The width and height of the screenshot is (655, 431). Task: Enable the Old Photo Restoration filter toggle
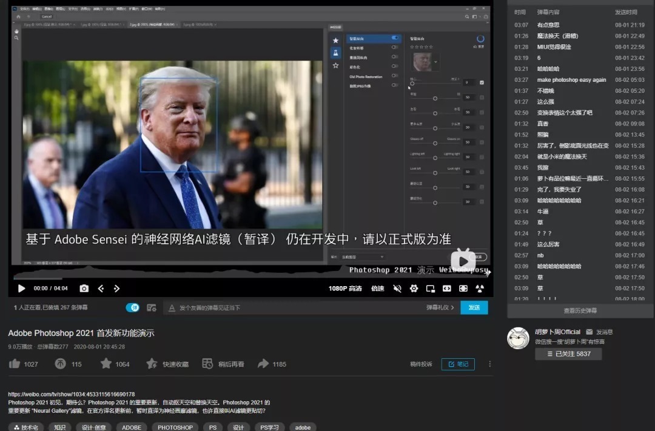click(395, 76)
